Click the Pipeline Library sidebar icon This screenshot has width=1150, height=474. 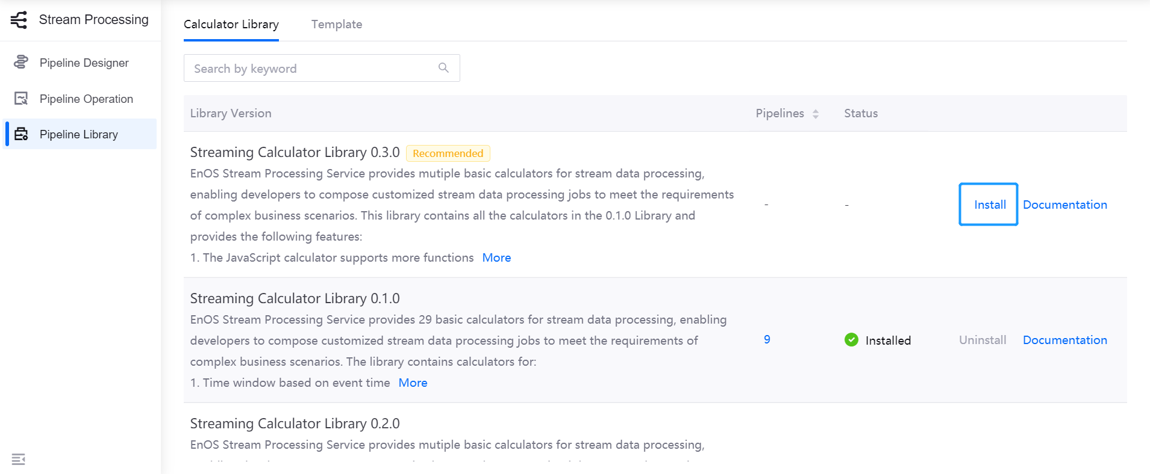tap(21, 134)
